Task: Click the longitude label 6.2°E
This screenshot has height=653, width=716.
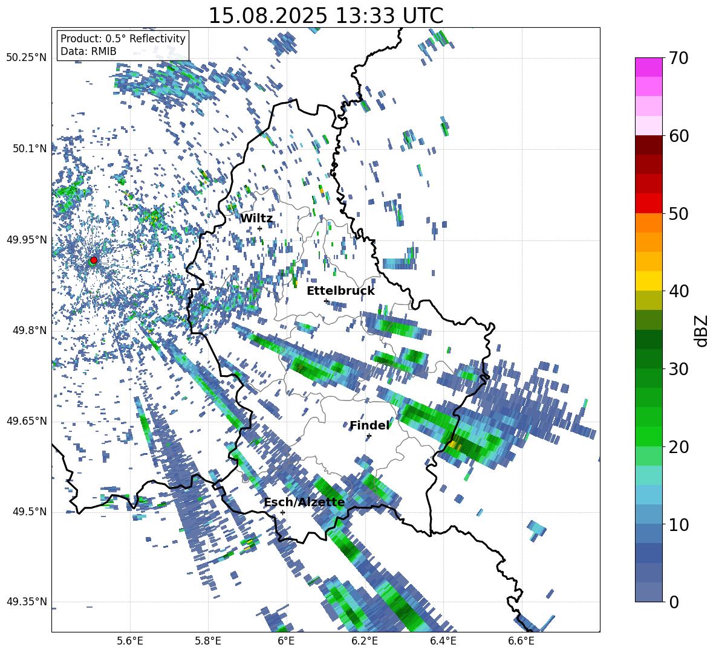Action: (365, 641)
